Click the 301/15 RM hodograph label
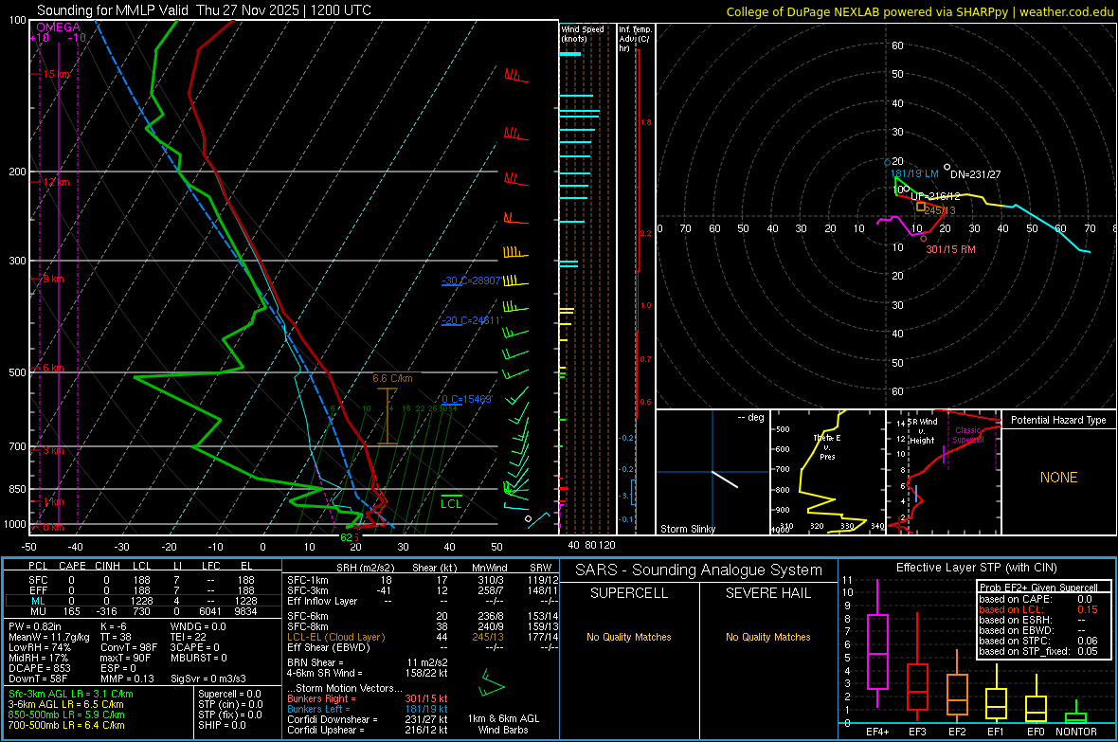This screenshot has width=1118, height=742. tap(950, 249)
